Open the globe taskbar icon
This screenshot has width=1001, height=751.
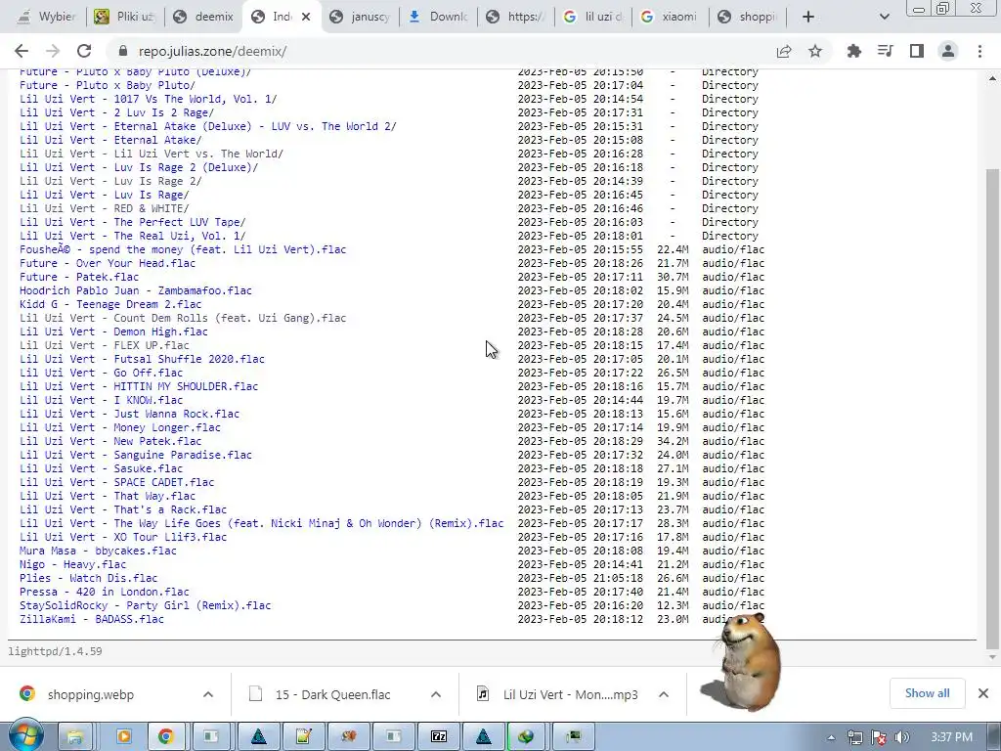pos(526,736)
